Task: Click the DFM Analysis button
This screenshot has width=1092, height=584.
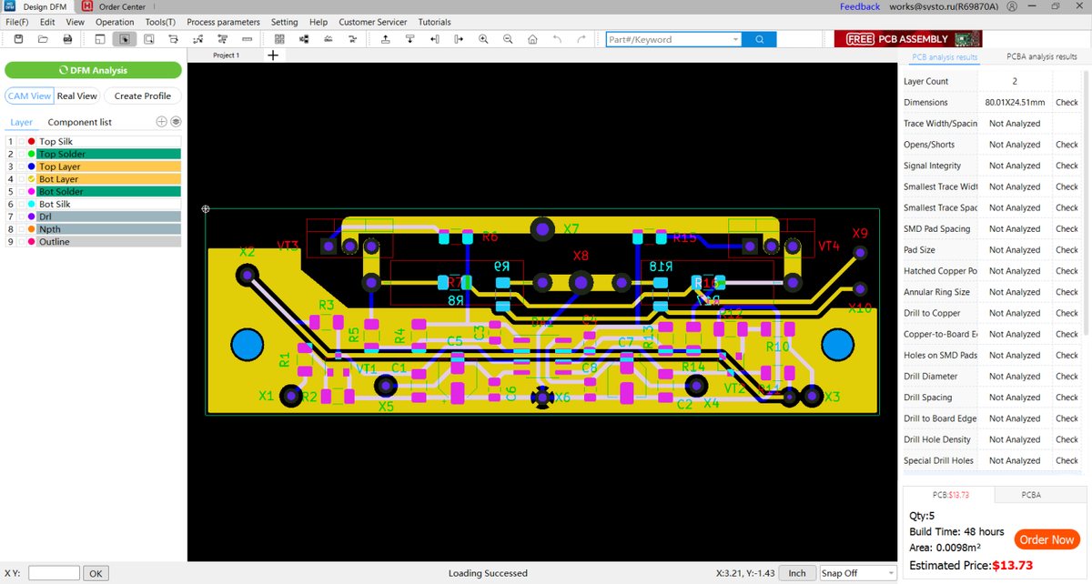Action: [x=93, y=70]
